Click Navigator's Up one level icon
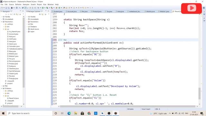This screenshot has height=116, width=206. [x=11, y=14]
